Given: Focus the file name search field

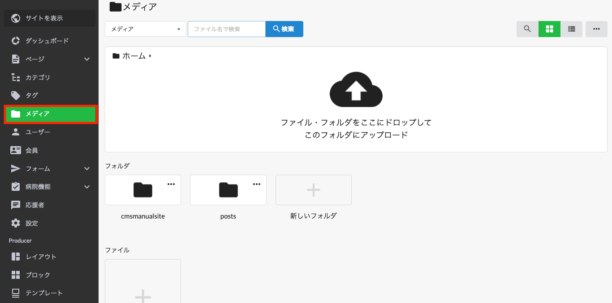Looking at the screenshot, I should coord(227,29).
